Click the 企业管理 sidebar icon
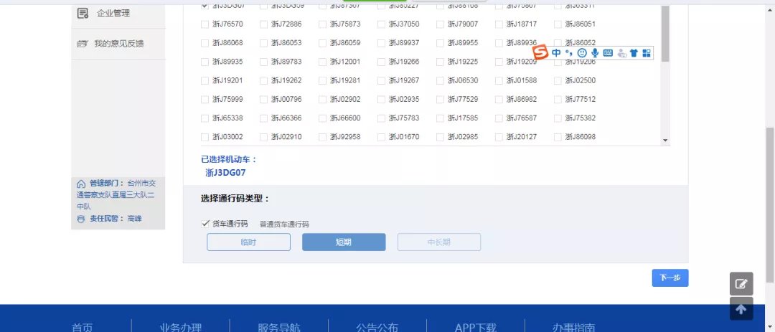The image size is (775, 332). point(83,14)
